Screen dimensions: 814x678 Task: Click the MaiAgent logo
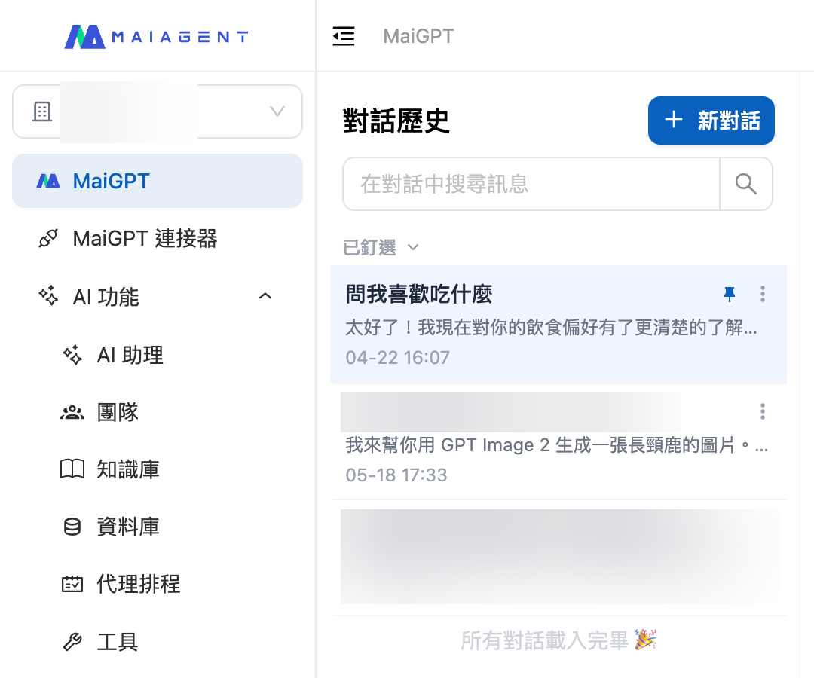tap(156, 37)
